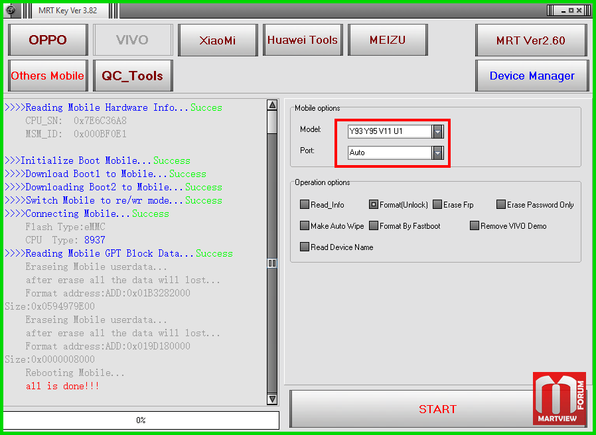
Task: Enable the Erase Frp checkbox
Action: pyautogui.click(x=437, y=204)
